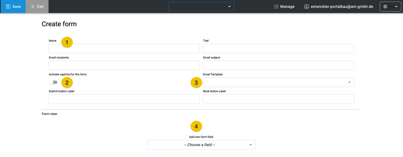
Task: Click the Back button Label field
Action: click(x=278, y=99)
